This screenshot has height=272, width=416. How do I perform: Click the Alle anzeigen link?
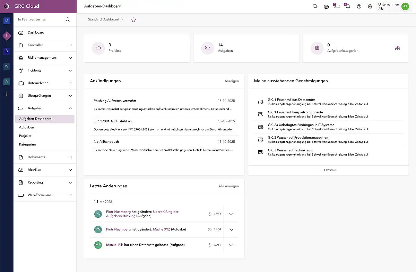click(x=228, y=186)
